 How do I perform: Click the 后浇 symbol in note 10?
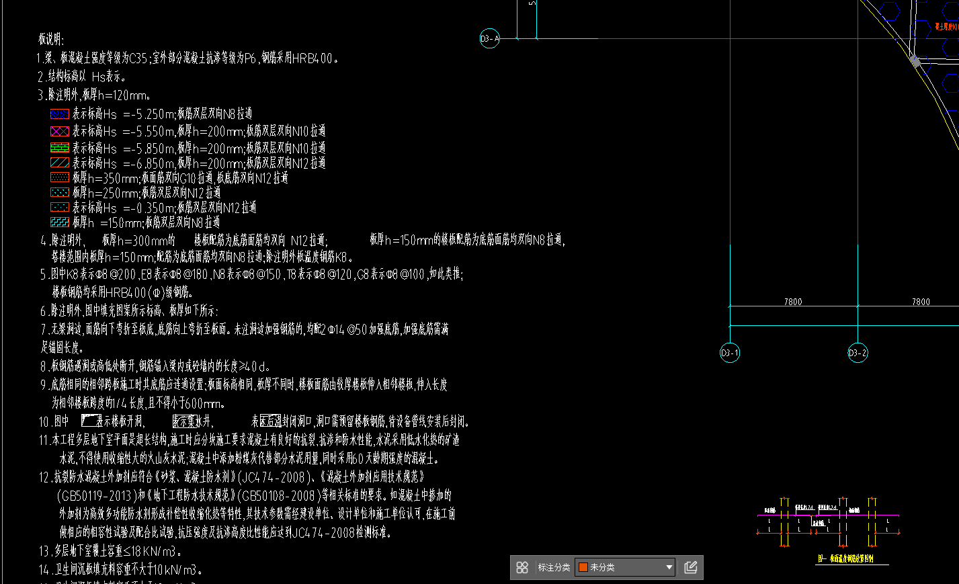click(x=270, y=421)
